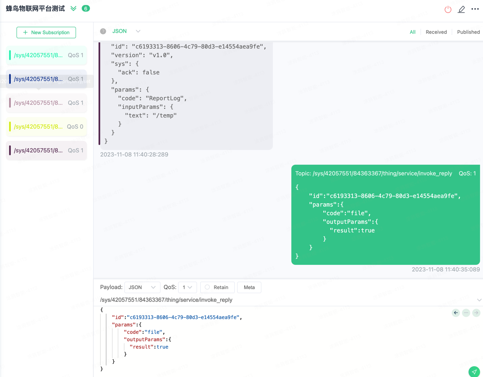Filter by Published messages
Image resolution: width=483 pixels, height=377 pixels.
tap(468, 32)
